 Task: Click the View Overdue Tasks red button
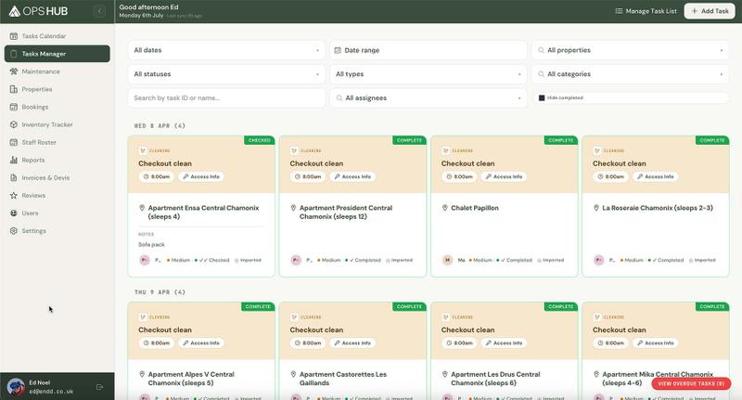pos(691,383)
